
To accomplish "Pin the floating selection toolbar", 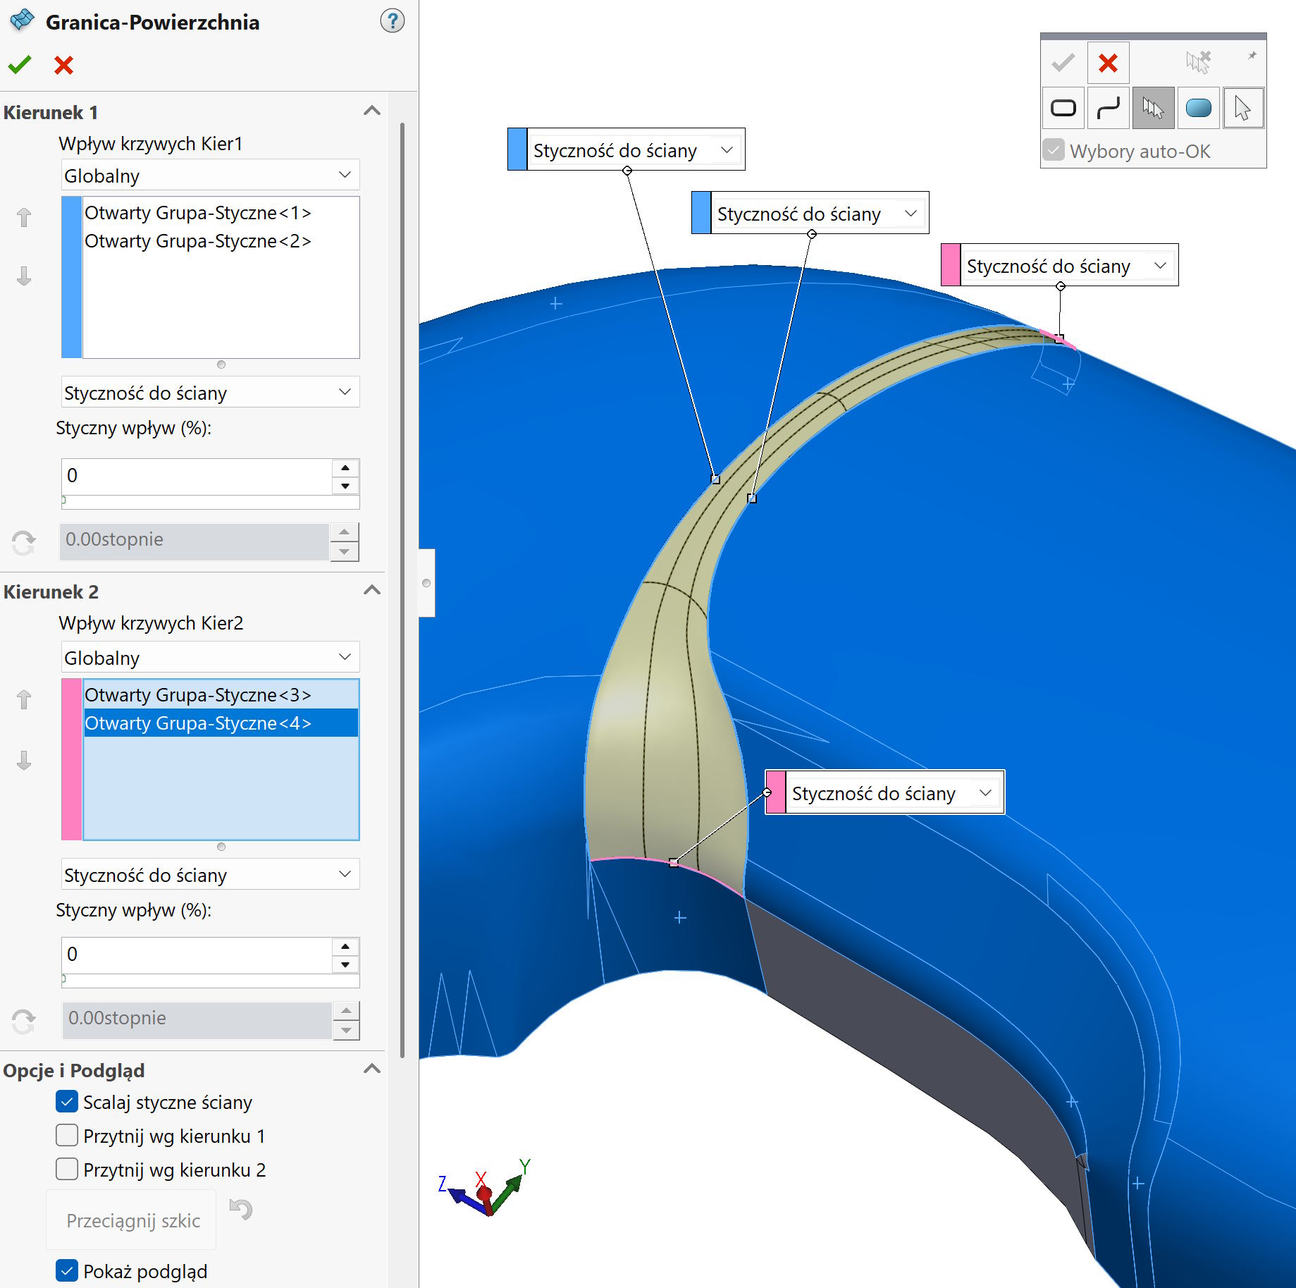I will [x=1252, y=56].
